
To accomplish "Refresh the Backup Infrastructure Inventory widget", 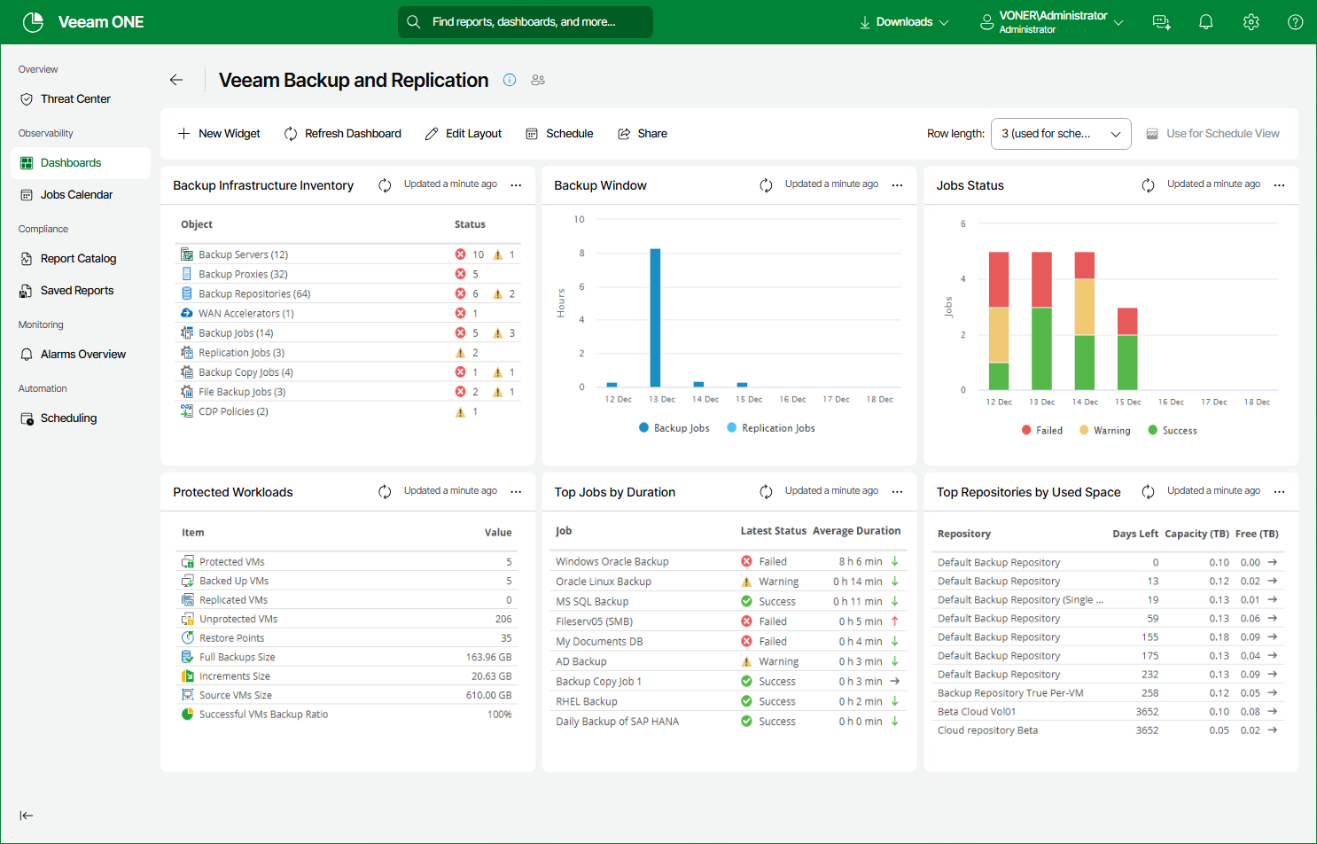I will [385, 185].
